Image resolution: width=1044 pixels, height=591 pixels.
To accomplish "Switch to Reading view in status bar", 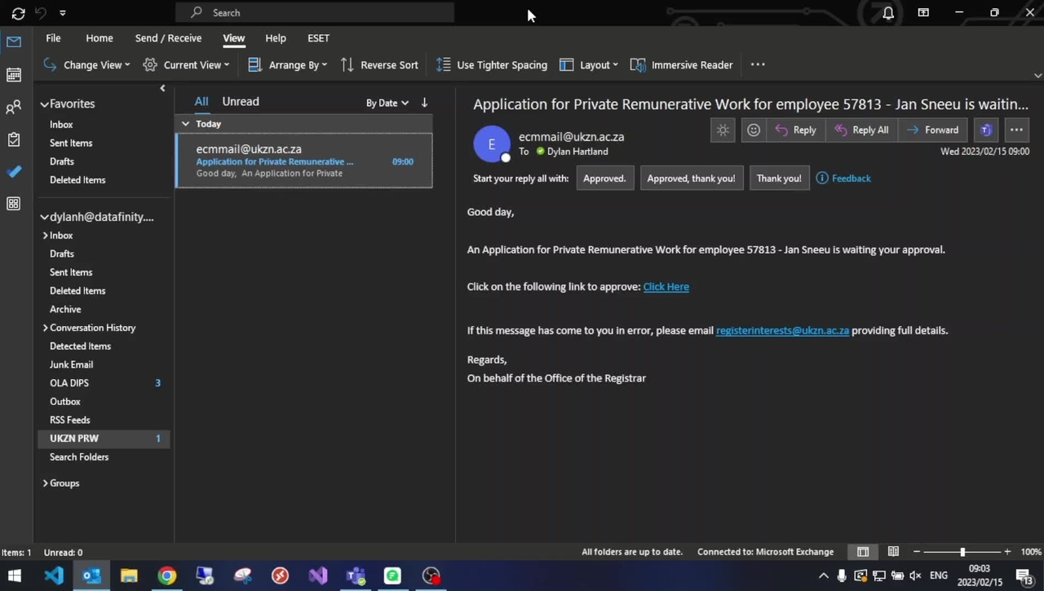I will click(893, 552).
